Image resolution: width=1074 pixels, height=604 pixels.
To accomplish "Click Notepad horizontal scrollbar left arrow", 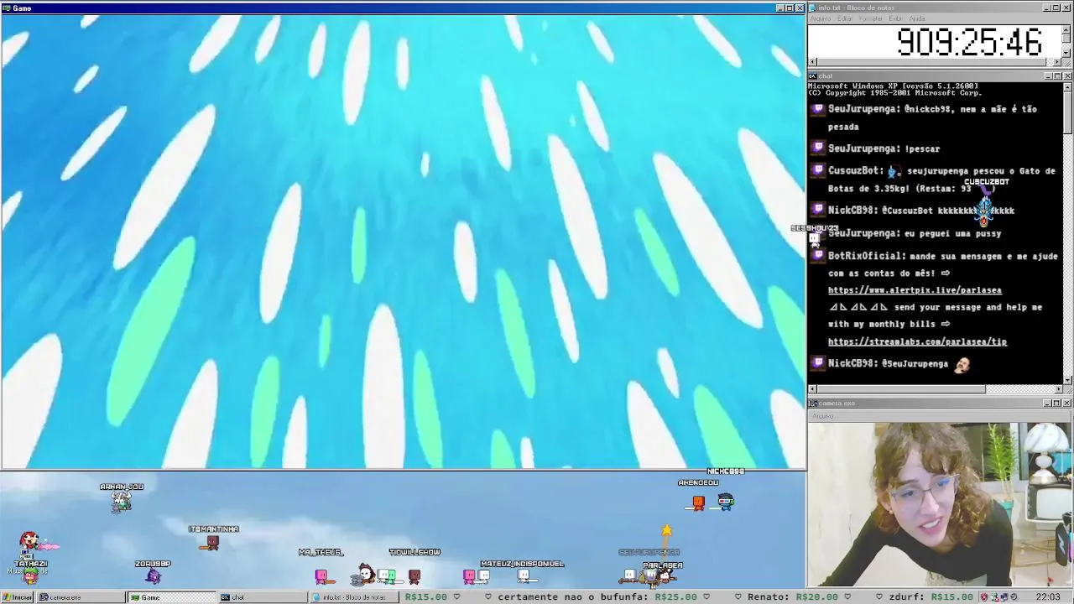I will 812,62.
